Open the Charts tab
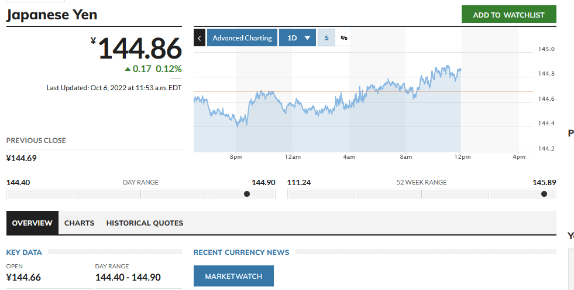Image resolution: width=574 pixels, height=290 pixels. pos(80,223)
